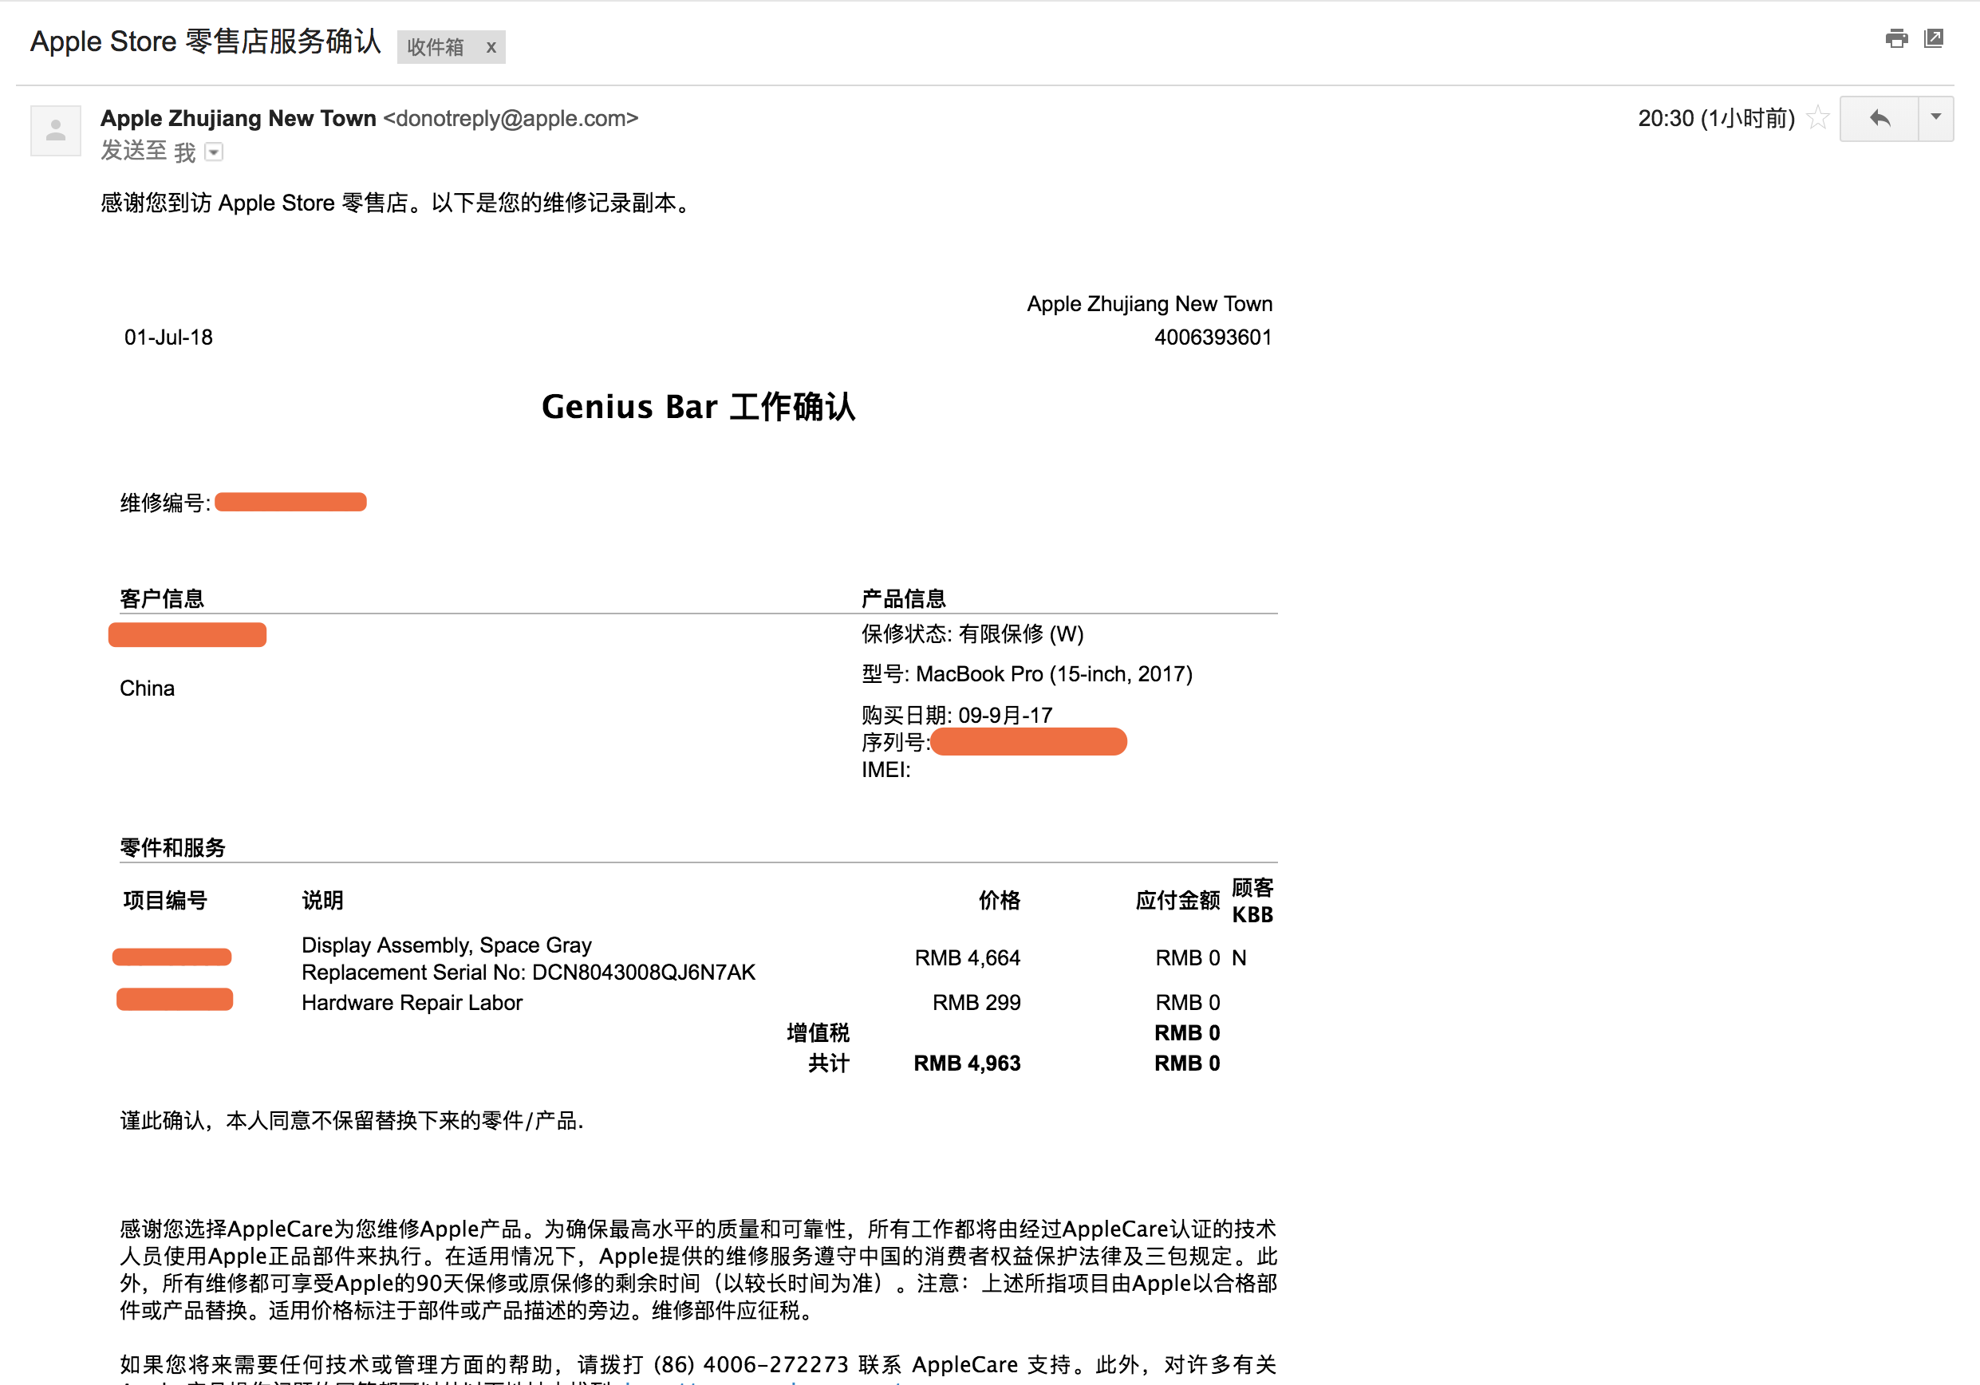This screenshot has height=1385, width=1980.
Task: Click the store phone number 4006393601
Action: pyautogui.click(x=1212, y=337)
